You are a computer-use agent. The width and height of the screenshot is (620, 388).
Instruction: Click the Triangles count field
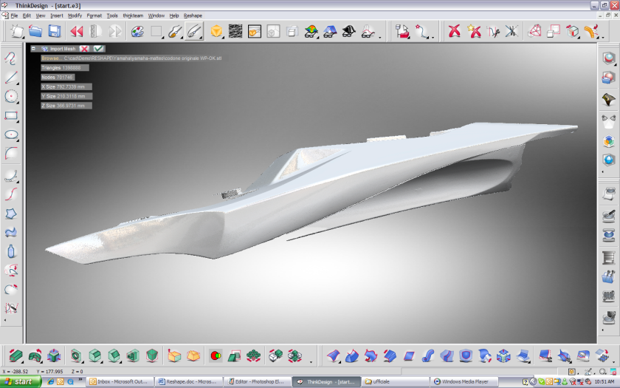click(65, 67)
